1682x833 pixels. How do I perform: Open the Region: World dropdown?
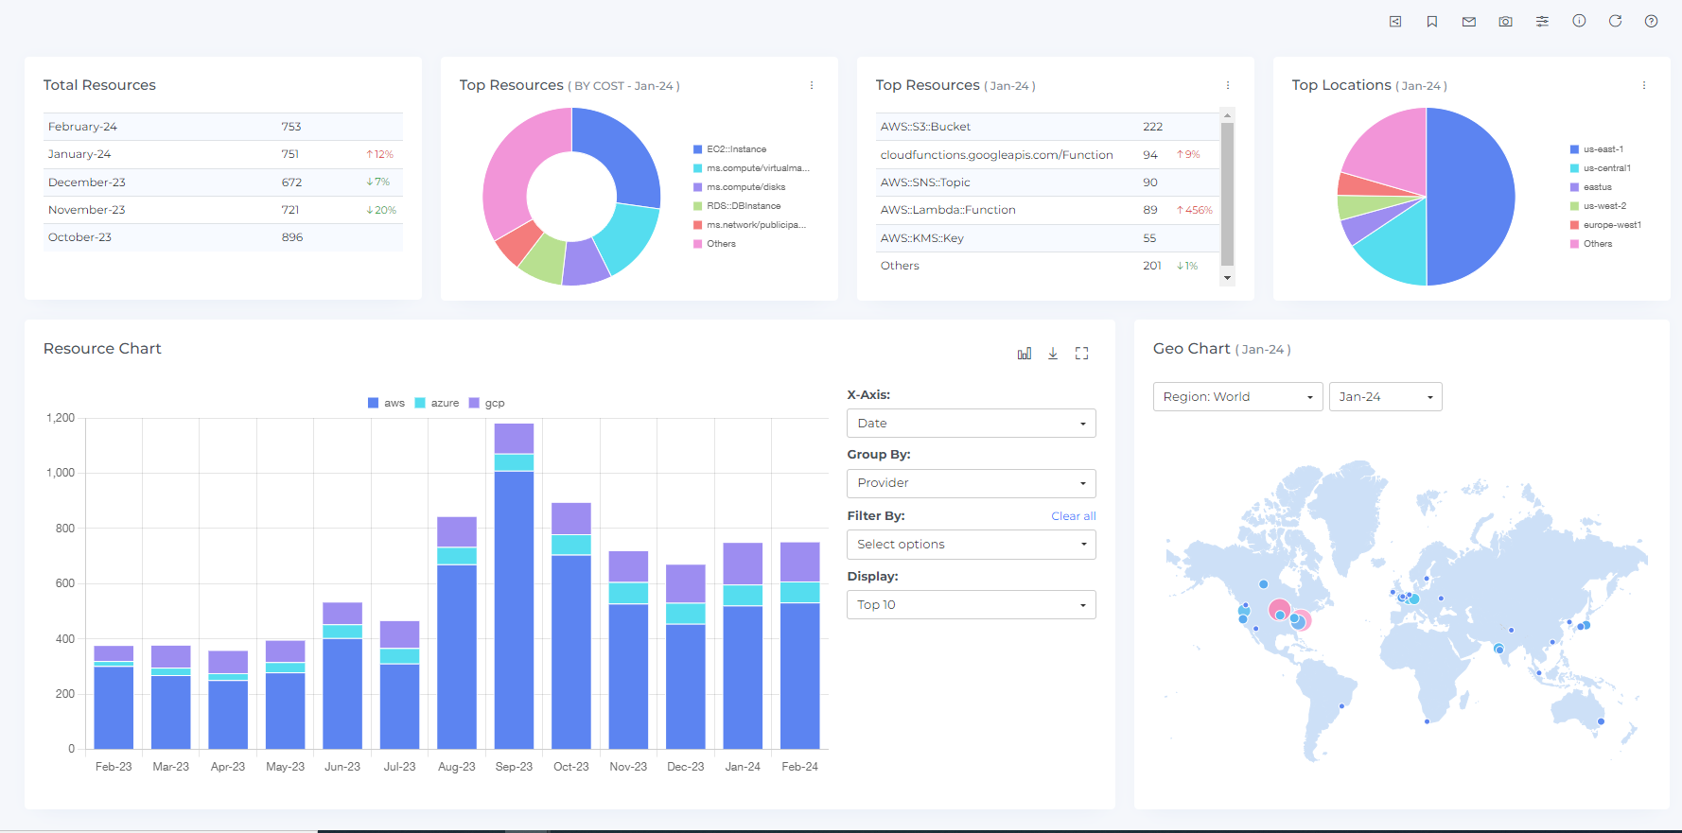pos(1238,397)
